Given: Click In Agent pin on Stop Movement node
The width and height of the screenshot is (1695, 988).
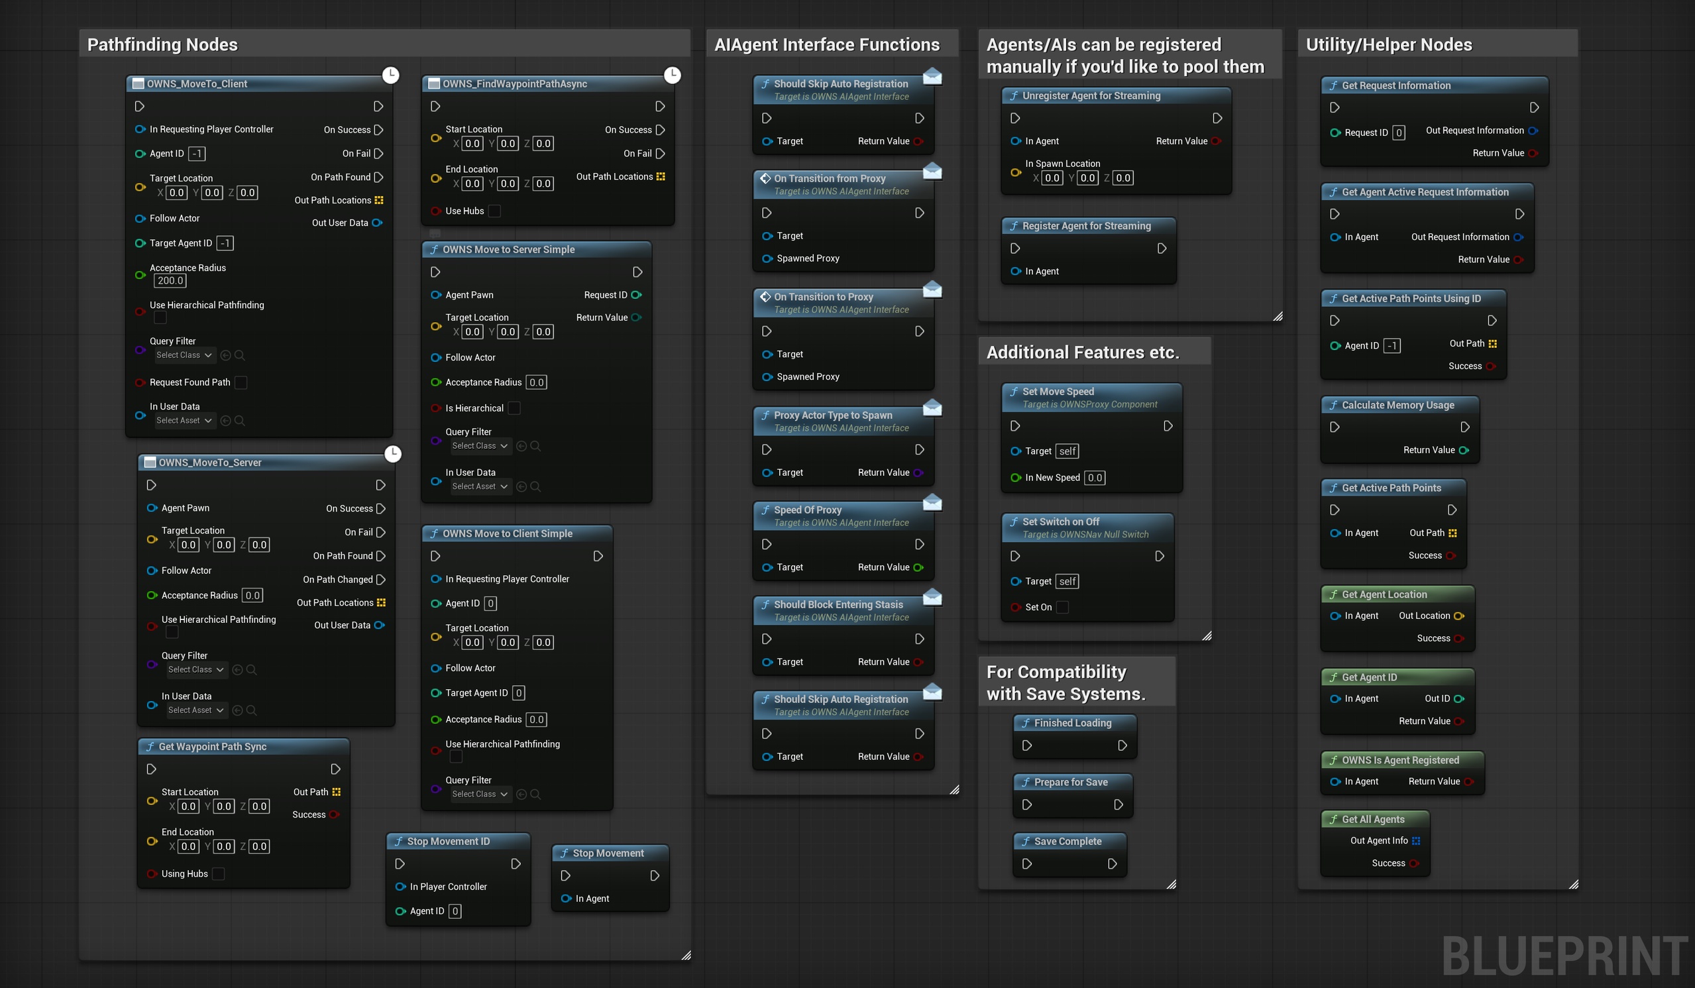Looking at the screenshot, I should tap(567, 899).
